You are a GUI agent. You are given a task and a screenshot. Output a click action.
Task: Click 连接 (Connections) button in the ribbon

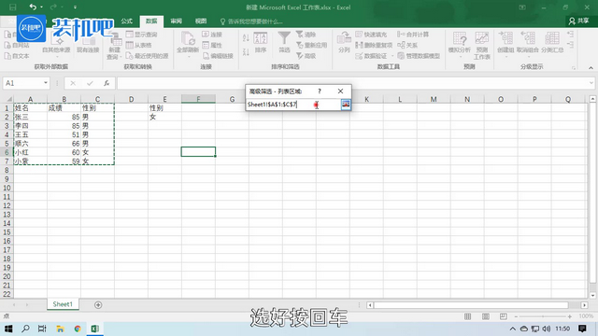(x=212, y=35)
